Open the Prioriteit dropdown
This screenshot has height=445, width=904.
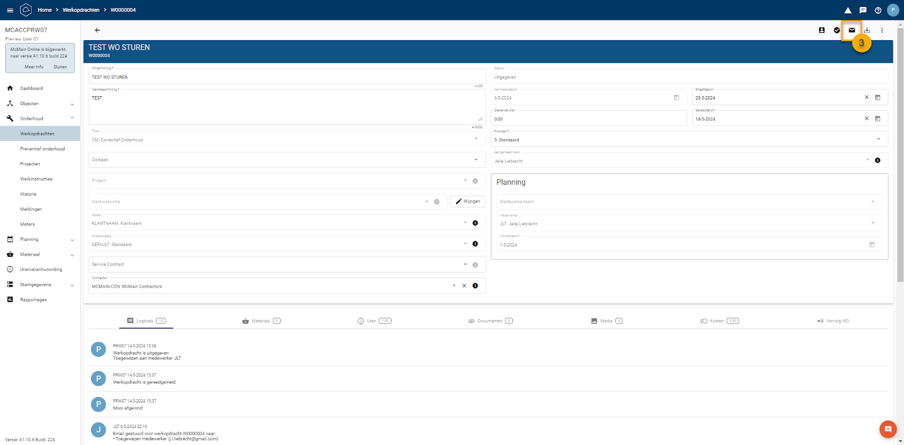coord(878,139)
